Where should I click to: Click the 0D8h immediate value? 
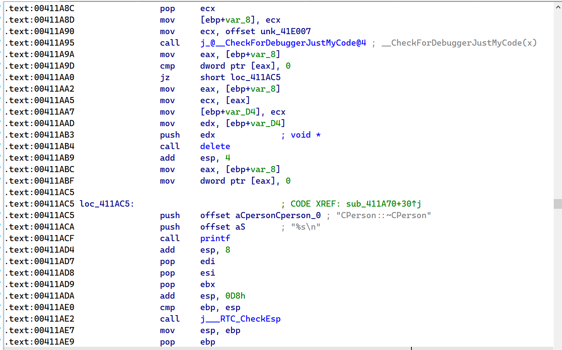[x=235, y=296]
